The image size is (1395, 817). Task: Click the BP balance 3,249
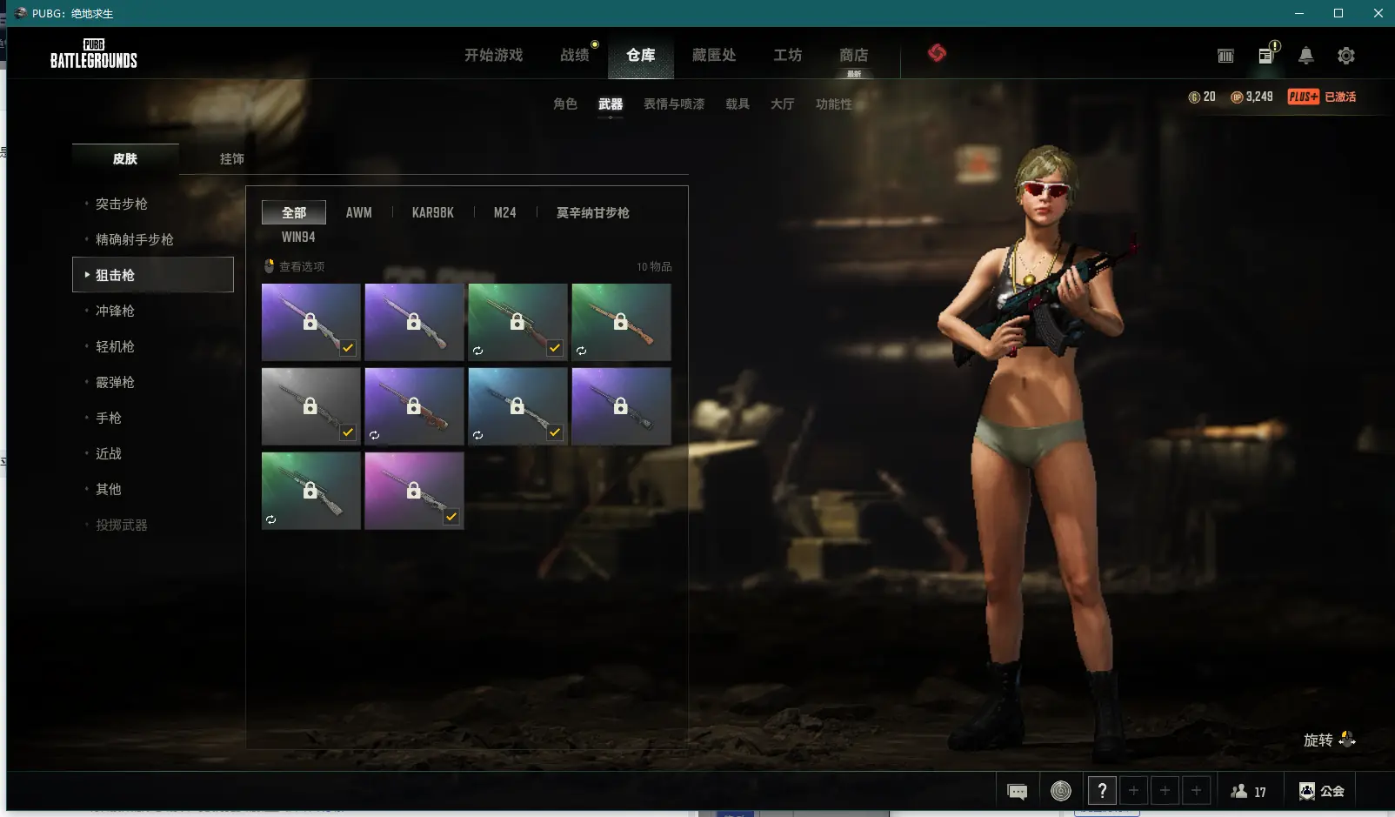(1251, 97)
